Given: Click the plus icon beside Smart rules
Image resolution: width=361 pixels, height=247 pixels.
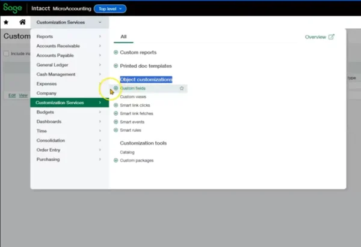Looking at the screenshot, I should pyautogui.click(x=116, y=130).
